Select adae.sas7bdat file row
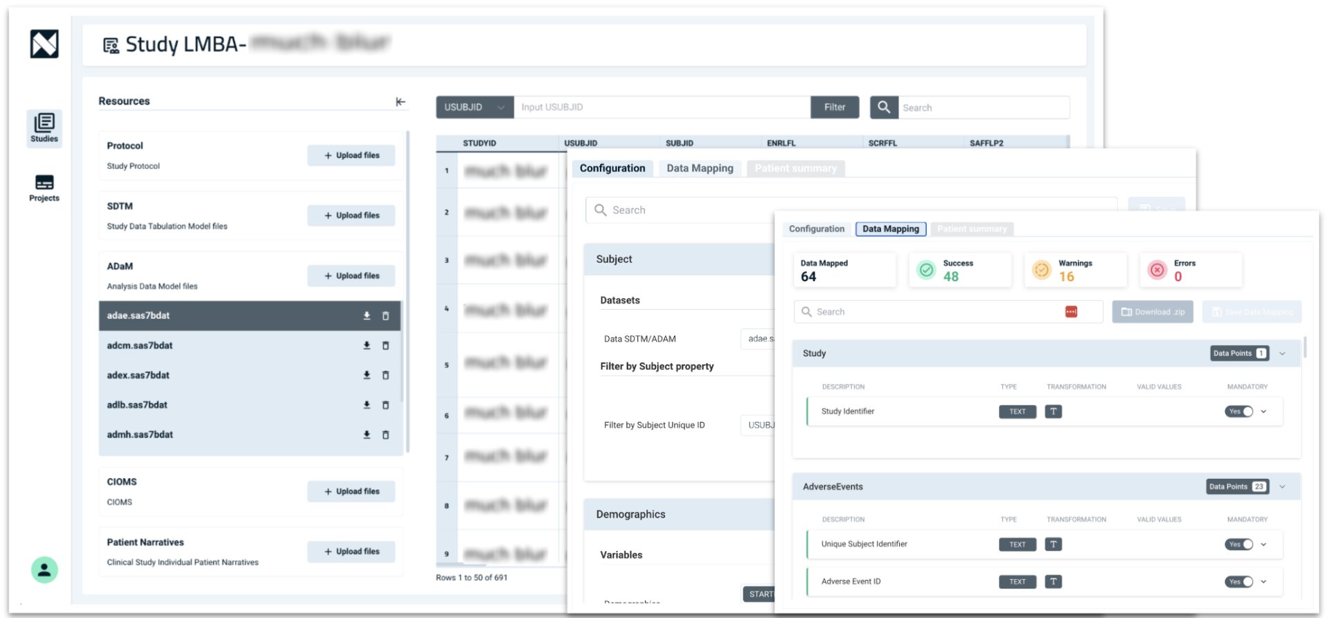The height and width of the screenshot is (618, 1330). click(x=250, y=316)
